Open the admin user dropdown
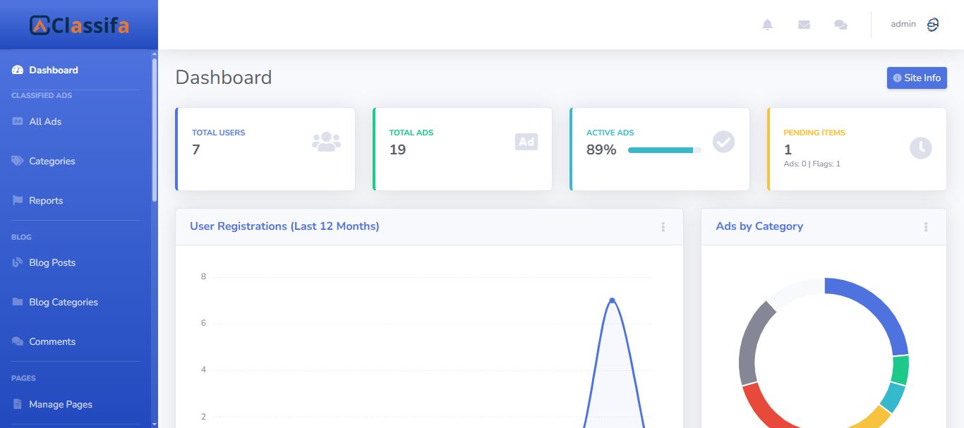The height and width of the screenshot is (428, 964). pos(903,25)
